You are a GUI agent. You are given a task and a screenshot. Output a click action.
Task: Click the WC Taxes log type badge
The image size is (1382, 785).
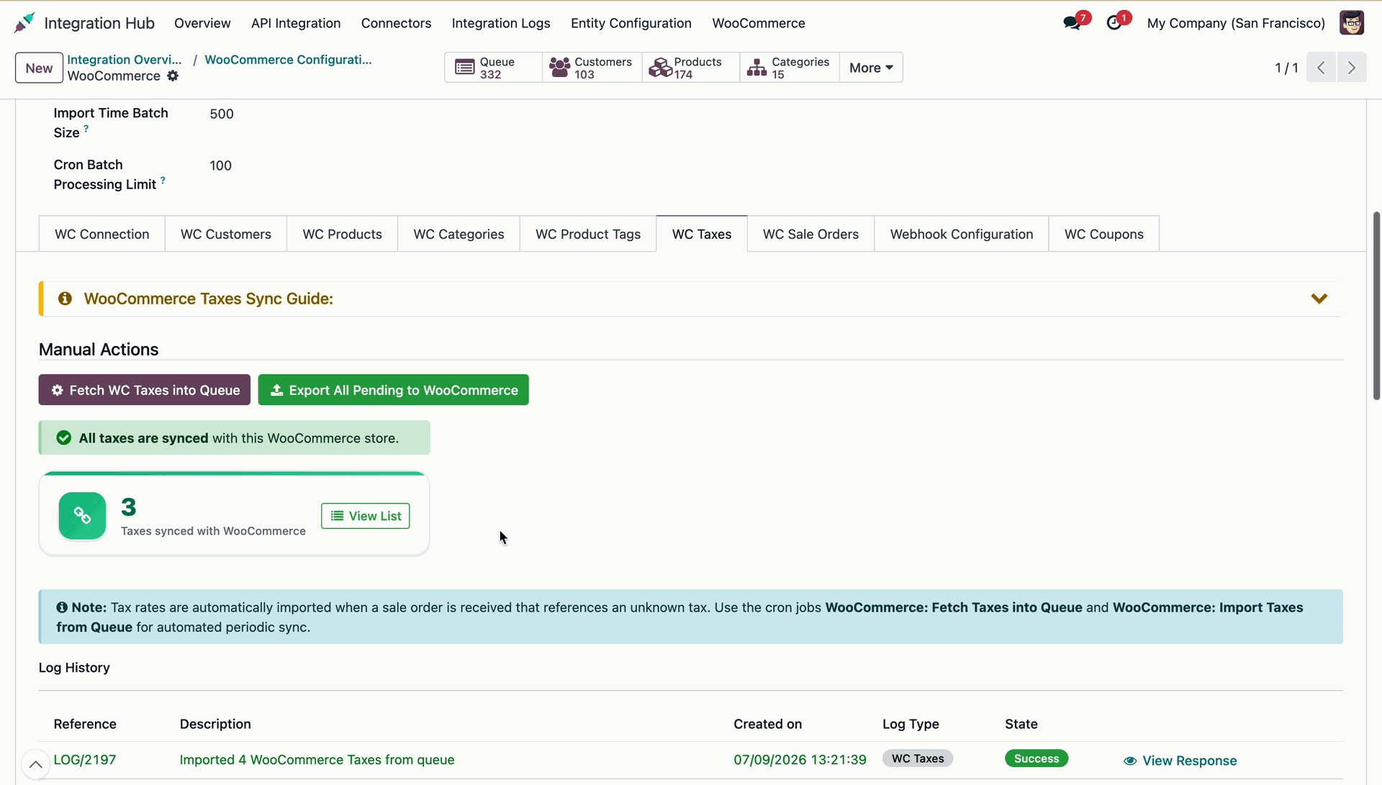coord(918,758)
